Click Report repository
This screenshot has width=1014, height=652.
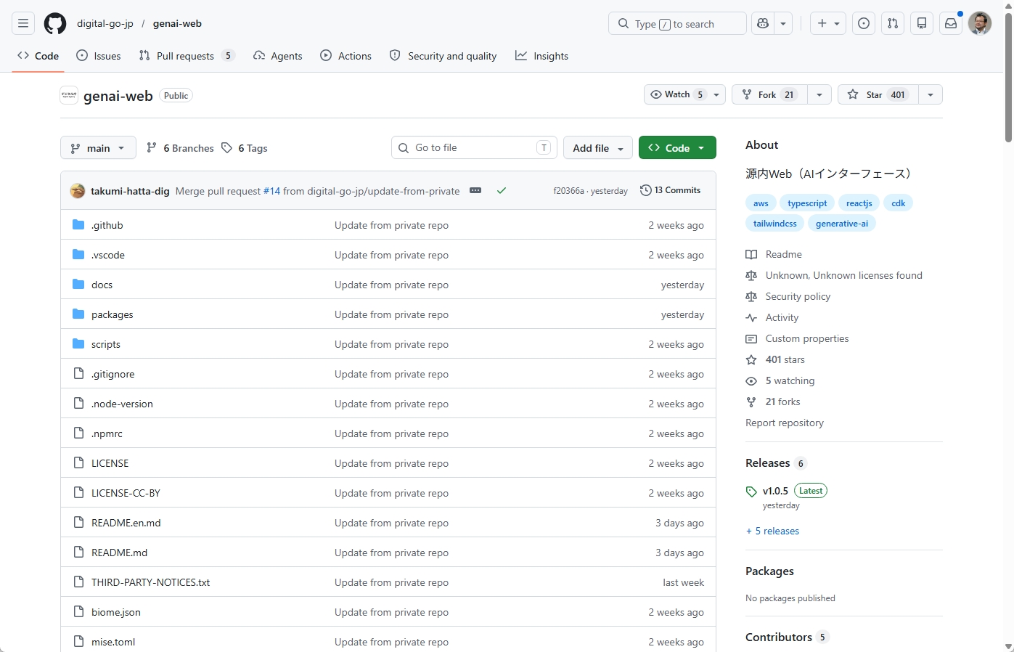[x=785, y=423]
